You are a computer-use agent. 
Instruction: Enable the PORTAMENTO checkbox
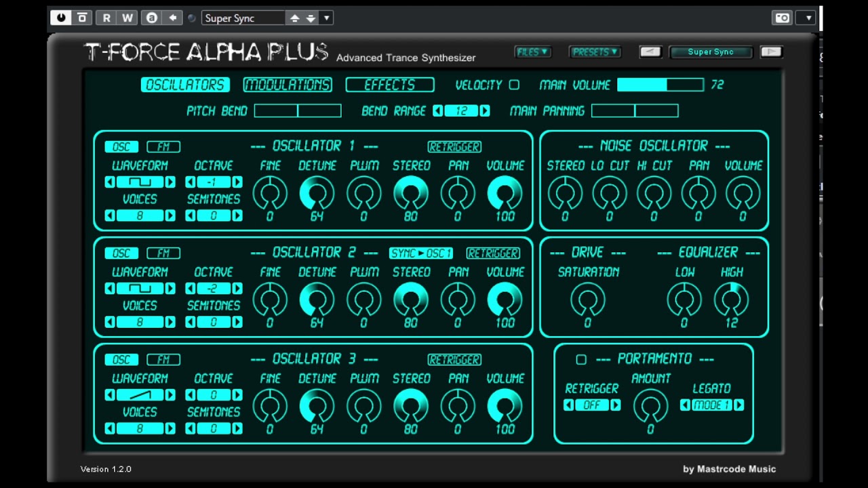tap(581, 359)
